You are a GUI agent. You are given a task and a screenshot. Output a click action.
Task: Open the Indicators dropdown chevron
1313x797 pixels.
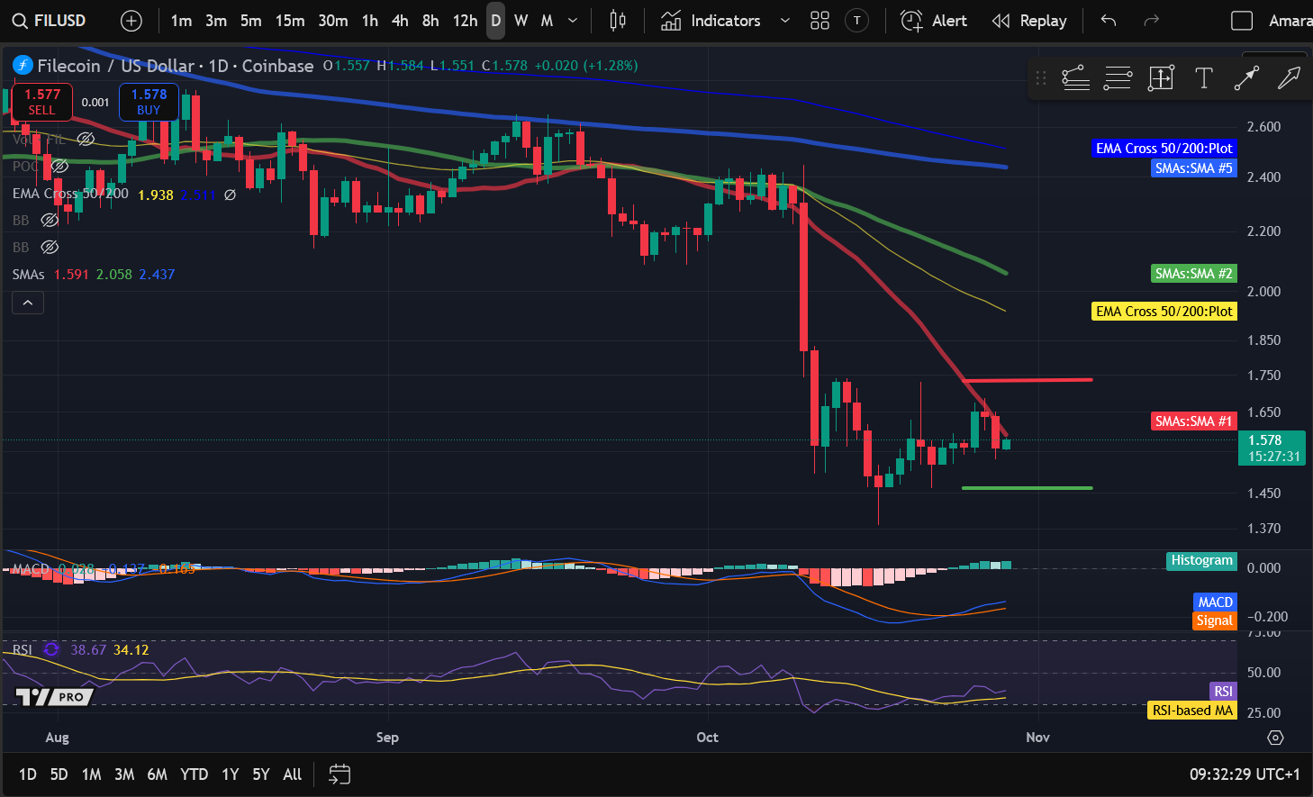[x=783, y=20]
